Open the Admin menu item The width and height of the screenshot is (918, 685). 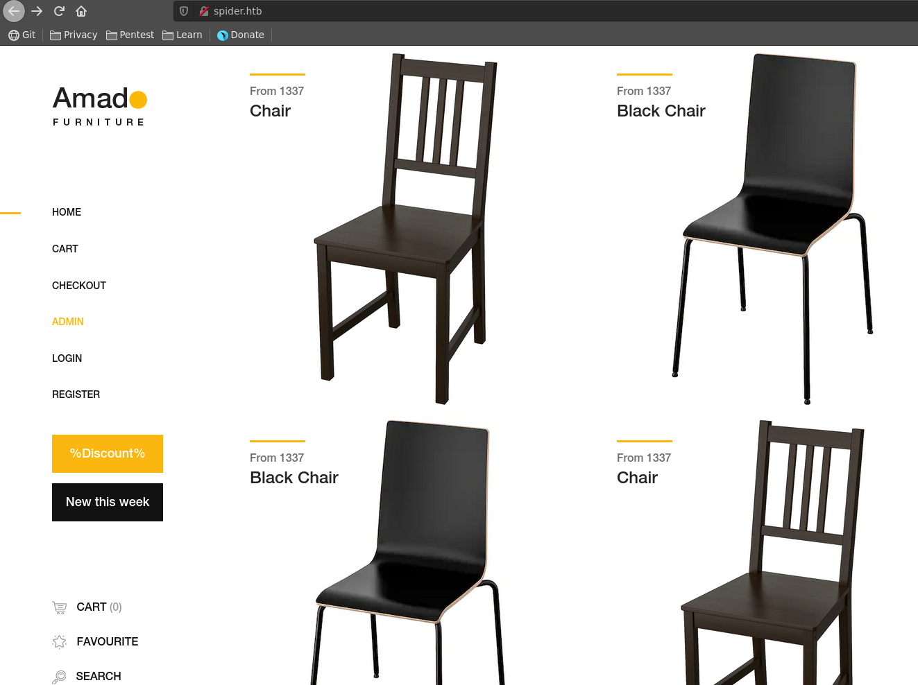pos(68,322)
